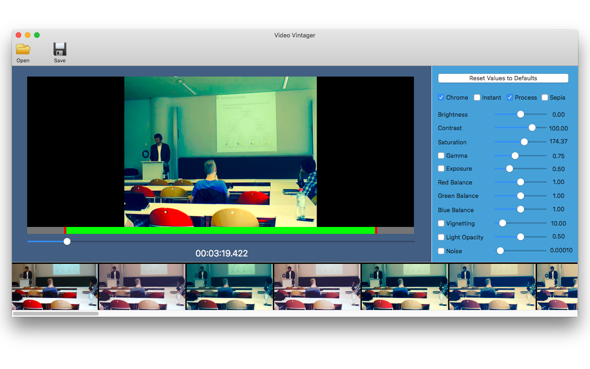Click the red trim start marker

pyautogui.click(x=65, y=230)
